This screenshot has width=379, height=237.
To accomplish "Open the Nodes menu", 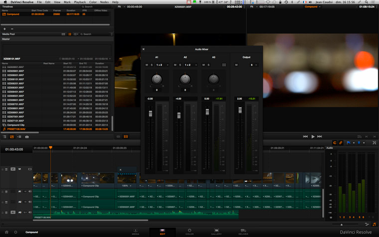I will tap(104, 2).
